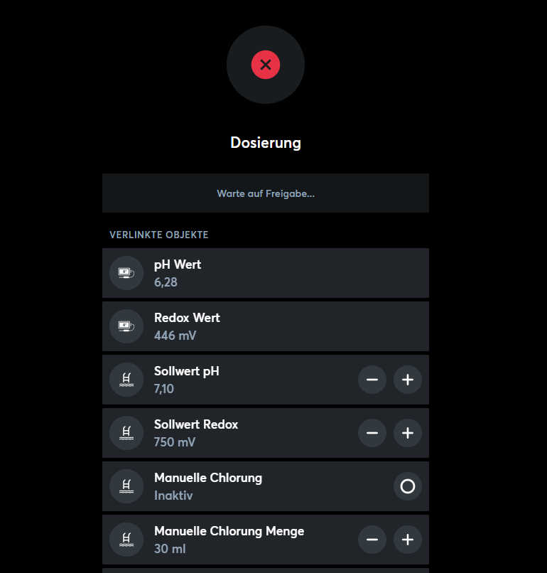Increase Manuelle Chlorung Menge amount
The width and height of the screenshot is (547, 573).
pos(408,540)
